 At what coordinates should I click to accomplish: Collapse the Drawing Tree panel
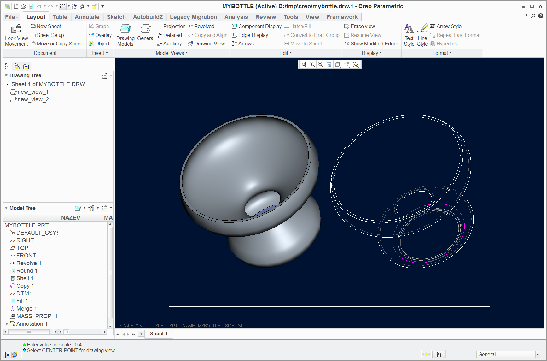click(6, 75)
